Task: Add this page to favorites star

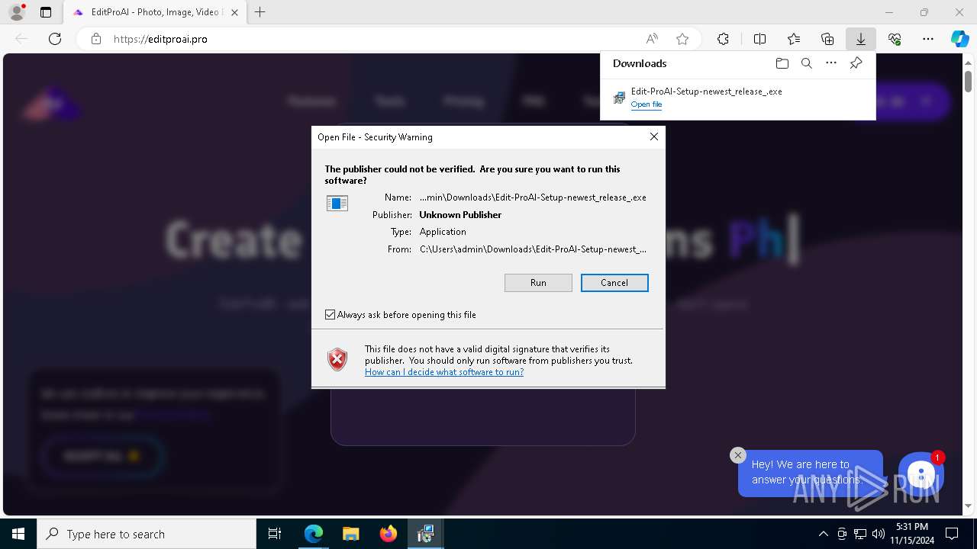Action: (x=682, y=39)
